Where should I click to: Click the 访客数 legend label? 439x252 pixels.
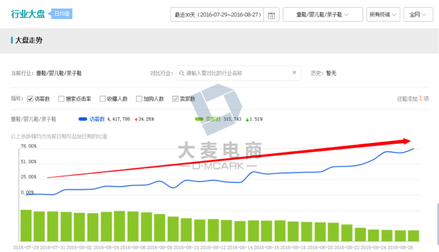97,119
